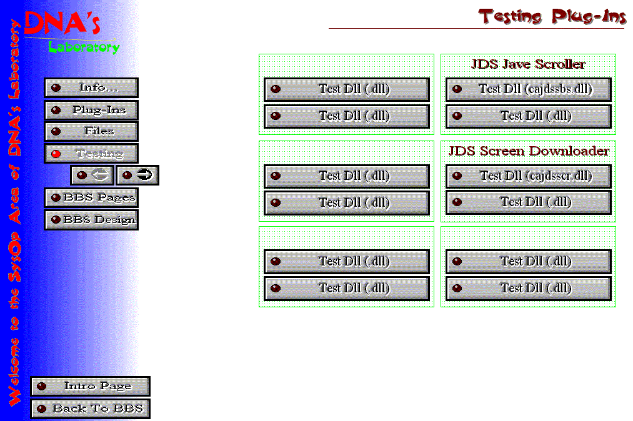Click the left arrow navigation button

pyautogui.click(x=92, y=176)
